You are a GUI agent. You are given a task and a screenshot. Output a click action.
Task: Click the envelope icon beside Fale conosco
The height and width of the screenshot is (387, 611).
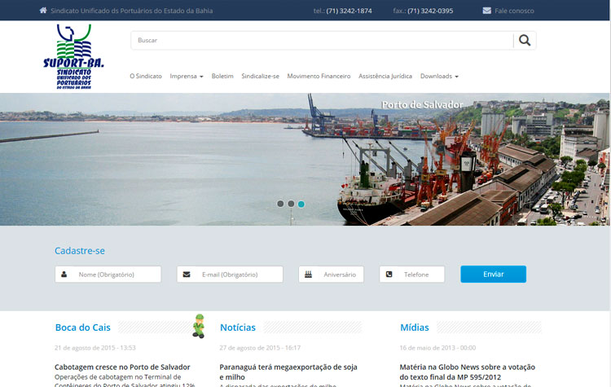tap(486, 11)
